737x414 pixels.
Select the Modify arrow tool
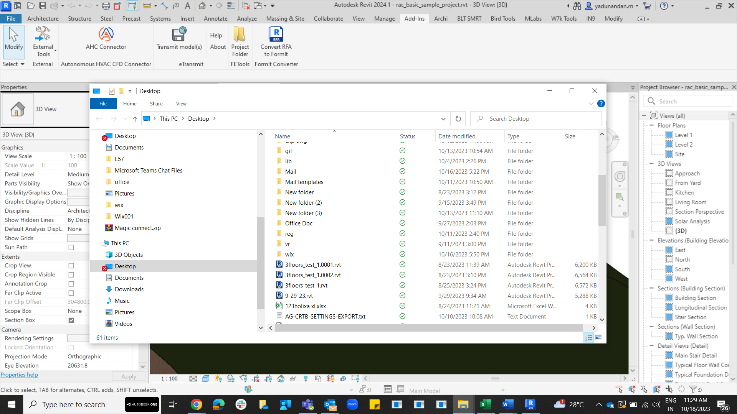coord(14,38)
